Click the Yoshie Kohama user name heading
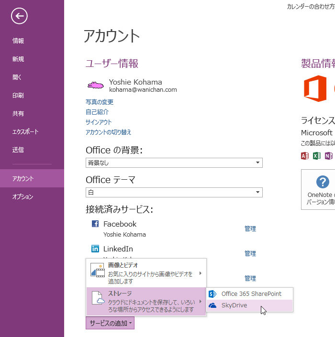 click(135, 82)
